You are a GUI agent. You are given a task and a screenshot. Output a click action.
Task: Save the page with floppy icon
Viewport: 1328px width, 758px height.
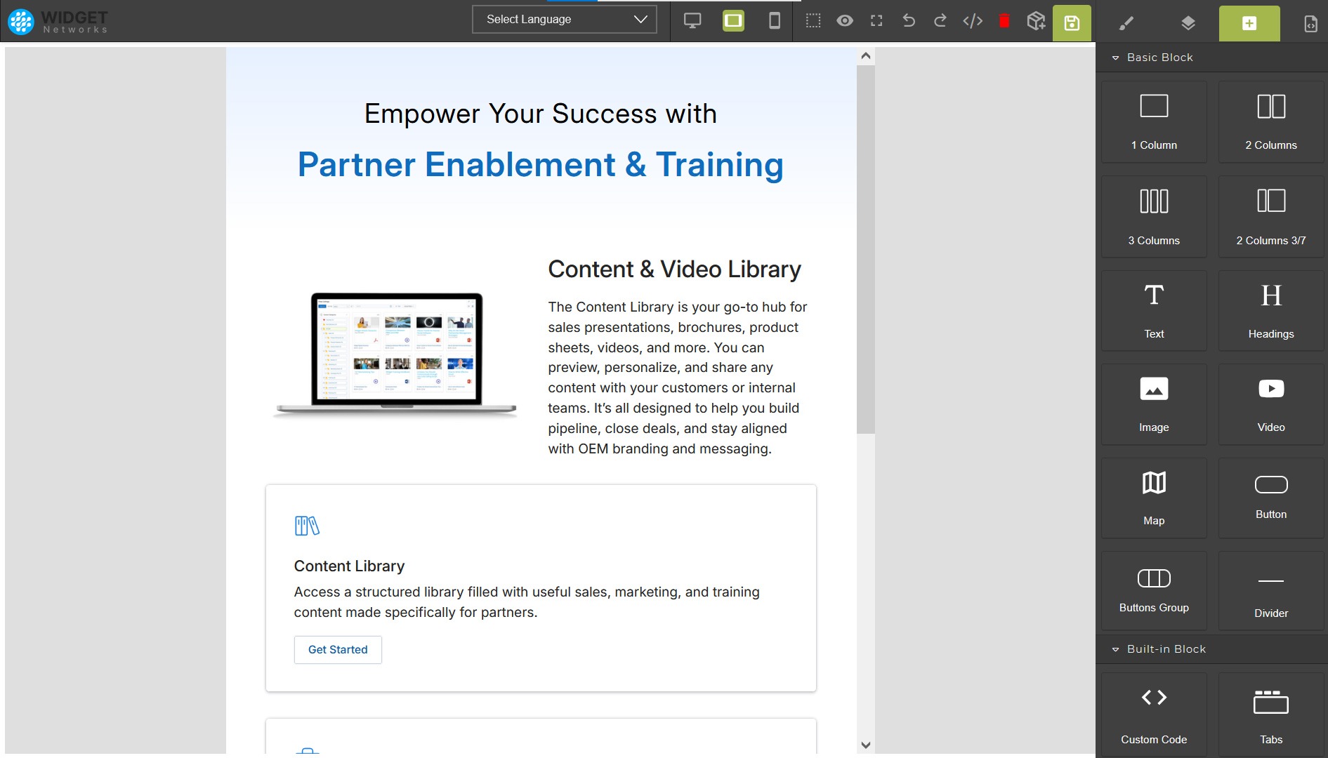1072,23
